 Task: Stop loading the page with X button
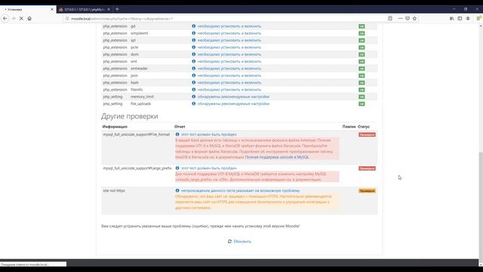21,18
